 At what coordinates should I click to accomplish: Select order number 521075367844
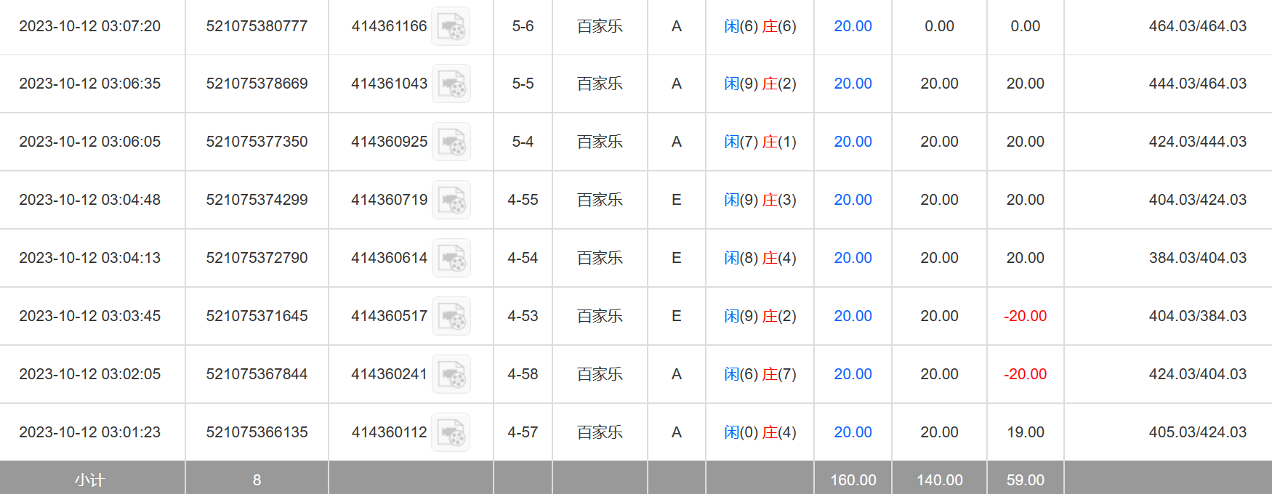click(x=257, y=374)
